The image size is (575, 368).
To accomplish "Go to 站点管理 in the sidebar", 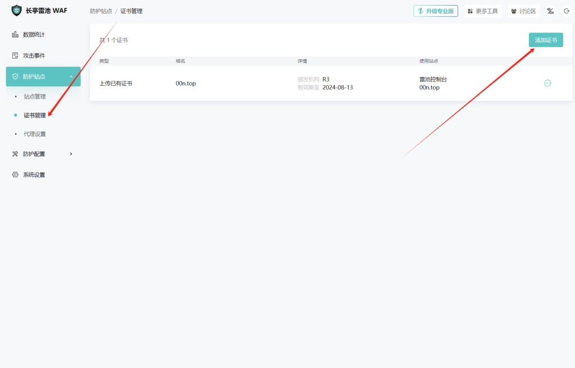I will tap(35, 97).
